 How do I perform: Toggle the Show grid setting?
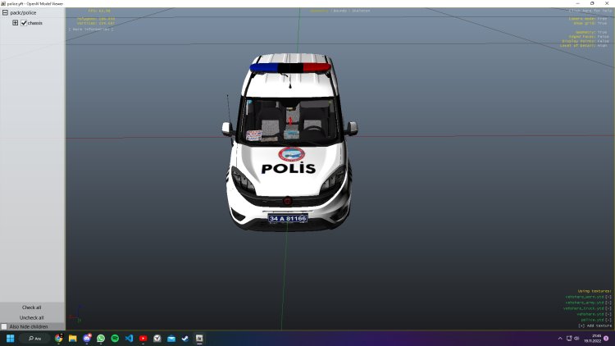tap(590, 23)
